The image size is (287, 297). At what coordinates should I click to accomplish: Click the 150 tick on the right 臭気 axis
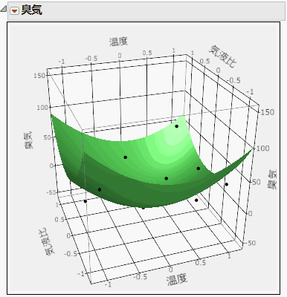(267, 112)
